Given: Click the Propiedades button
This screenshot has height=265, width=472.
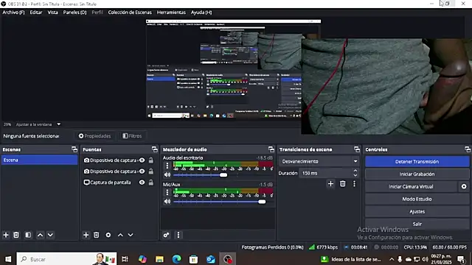Looking at the screenshot, I should (x=95, y=135).
